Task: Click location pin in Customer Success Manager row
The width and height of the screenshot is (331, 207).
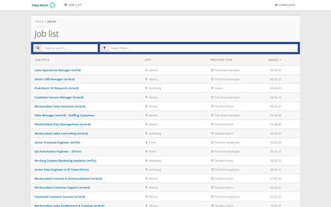Action: click(x=146, y=97)
